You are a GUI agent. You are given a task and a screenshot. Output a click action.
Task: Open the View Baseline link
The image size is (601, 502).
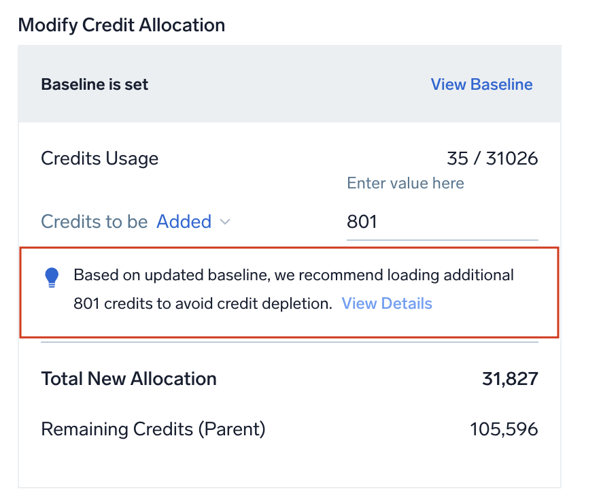pos(481,84)
